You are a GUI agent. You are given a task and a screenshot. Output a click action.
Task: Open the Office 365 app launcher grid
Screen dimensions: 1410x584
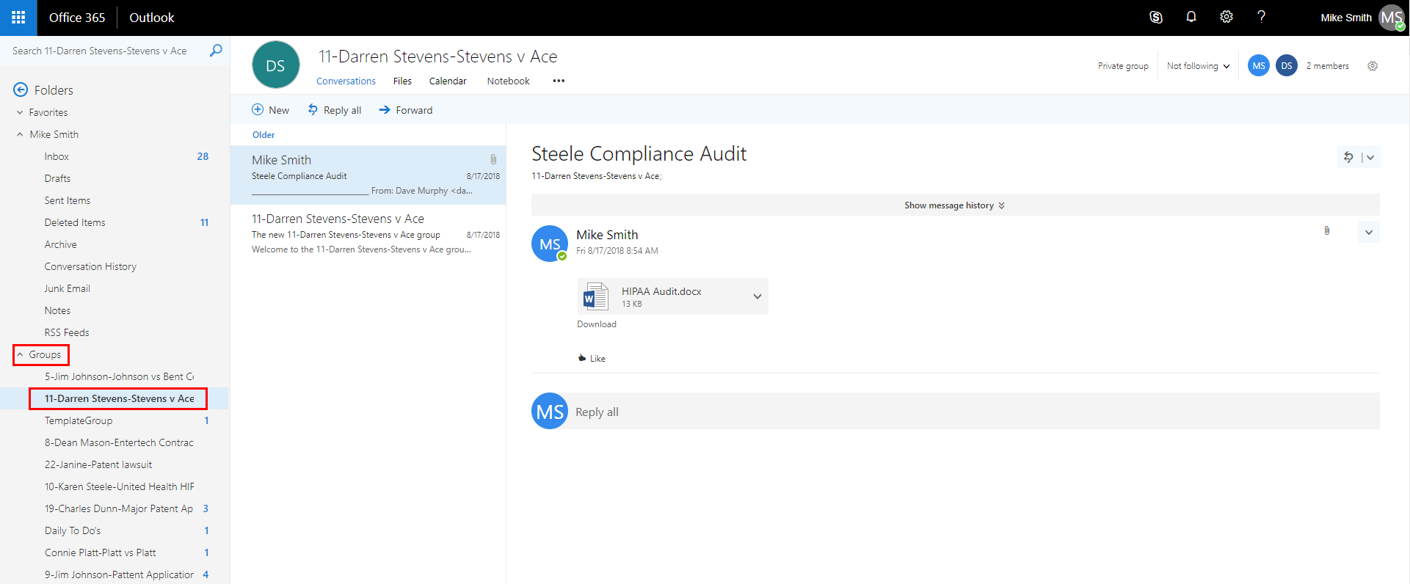(18, 18)
